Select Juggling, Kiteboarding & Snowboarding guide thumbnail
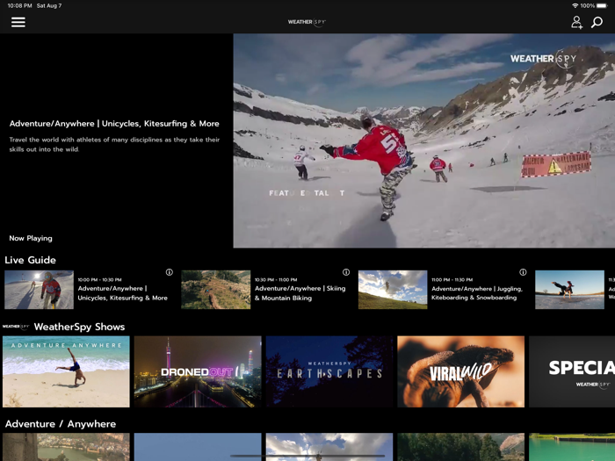The height and width of the screenshot is (461, 615). click(393, 290)
